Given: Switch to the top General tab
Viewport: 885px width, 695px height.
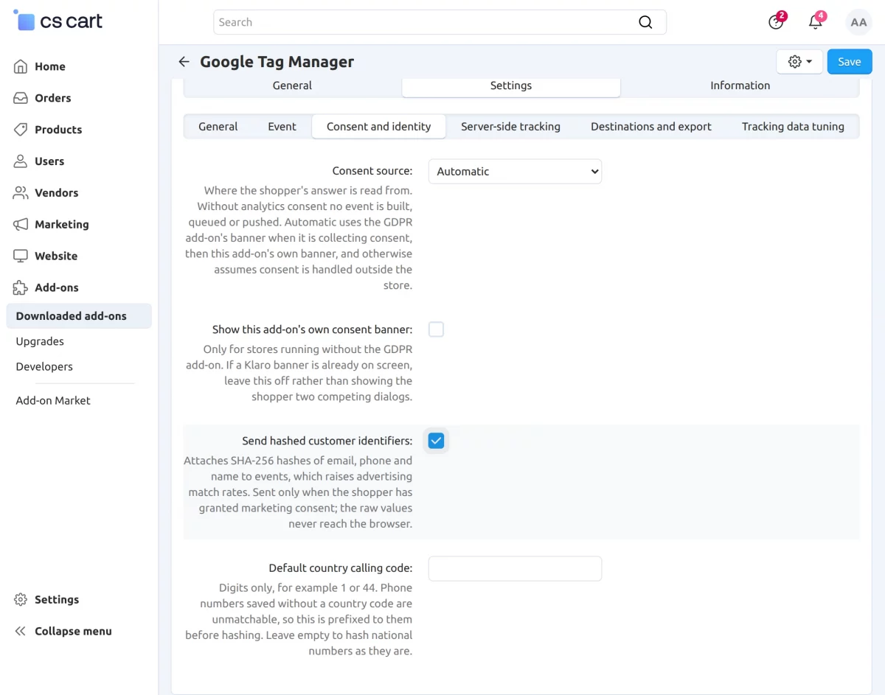Looking at the screenshot, I should 292,85.
